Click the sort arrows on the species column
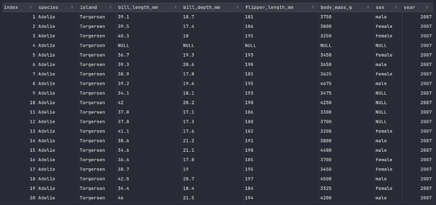This screenshot has height=205, width=436. pyautogui.click(x=72, y=8)
